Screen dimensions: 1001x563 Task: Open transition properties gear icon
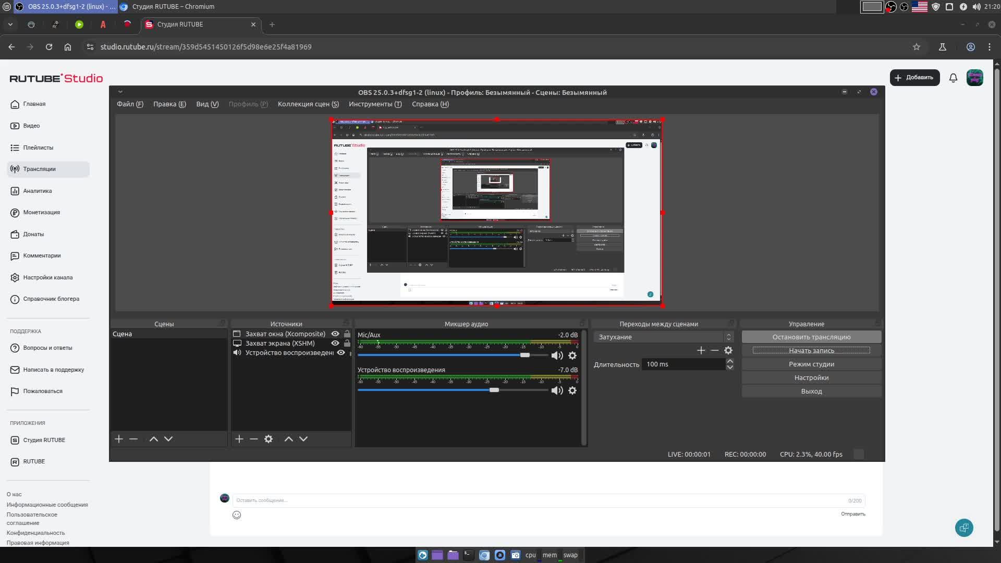[x=728, y=350]
